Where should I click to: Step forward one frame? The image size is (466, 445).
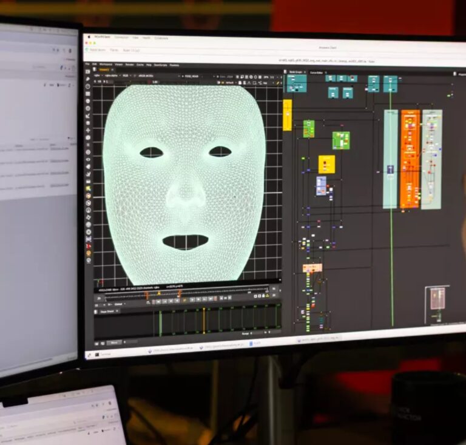pos(198,300)
